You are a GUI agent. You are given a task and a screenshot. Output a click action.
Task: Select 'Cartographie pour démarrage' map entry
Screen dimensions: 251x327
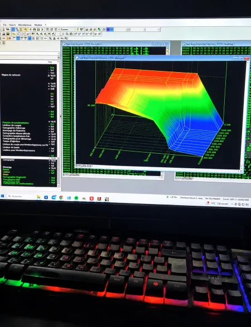17,139
